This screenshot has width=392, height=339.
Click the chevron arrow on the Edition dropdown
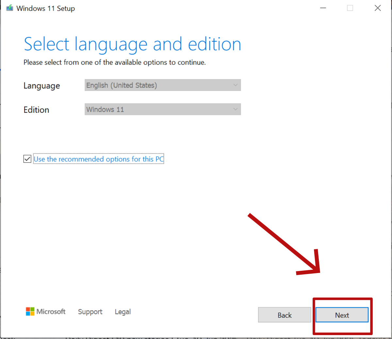tap(235, 109)
